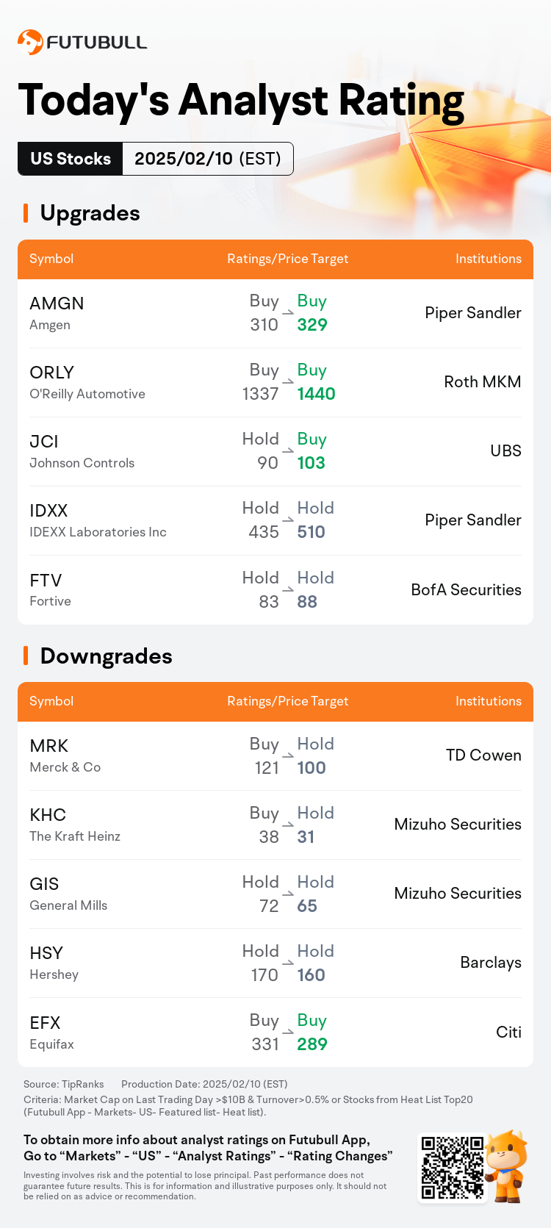Click the Futubull logo icon

pos(30,42)
